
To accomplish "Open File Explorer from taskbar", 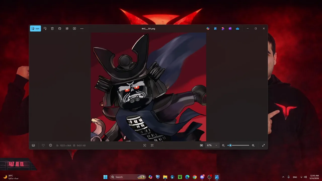I will tap(165, 177).
